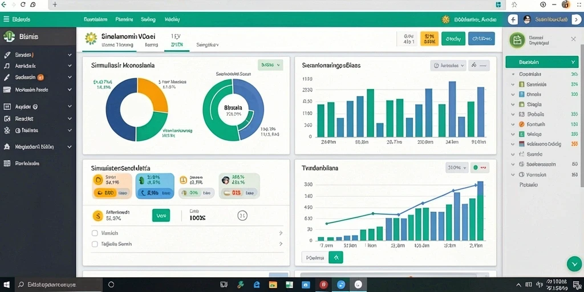Tick the second checkbox in the lower list
The height and width of the screenshot is (292, 584).
(95, 244)
